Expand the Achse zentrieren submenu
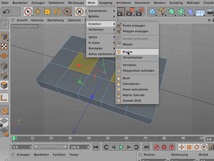This screenshot has width=214, height=161. [x=101, y=54]
